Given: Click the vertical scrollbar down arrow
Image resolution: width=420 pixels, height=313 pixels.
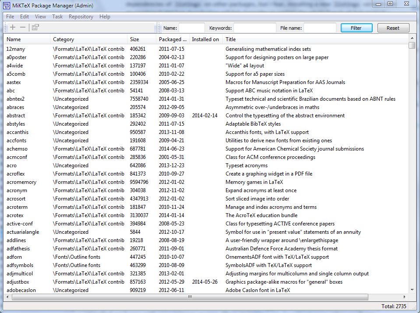Looking at the screenshot, I should 412,290.
